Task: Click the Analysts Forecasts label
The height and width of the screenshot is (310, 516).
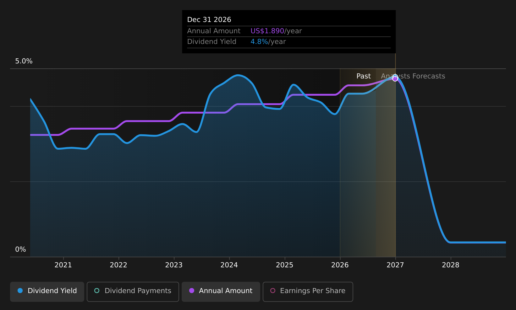Action: tap(413, 76)
